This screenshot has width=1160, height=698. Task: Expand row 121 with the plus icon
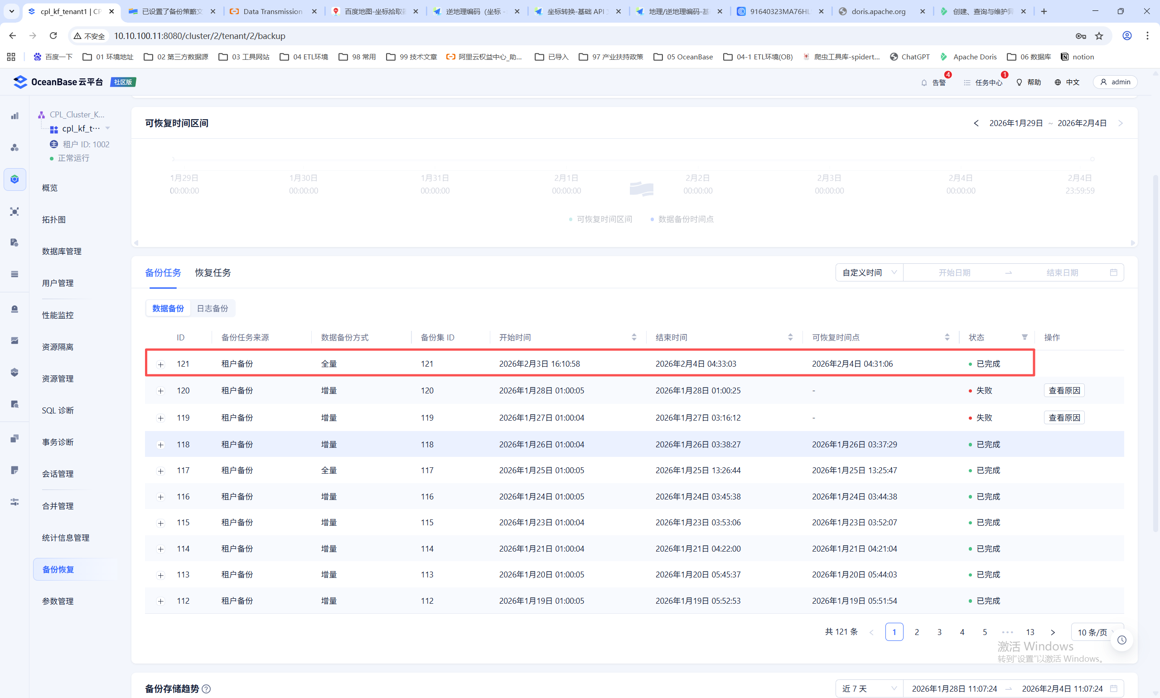pyautogui.click(x=161, y=364)
